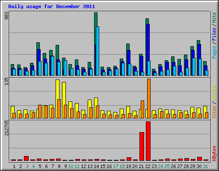The width and height of the screenshot is (219, 171).
Task: Click the red 'KBytes' legend label
Action: [x=214, y=153]
